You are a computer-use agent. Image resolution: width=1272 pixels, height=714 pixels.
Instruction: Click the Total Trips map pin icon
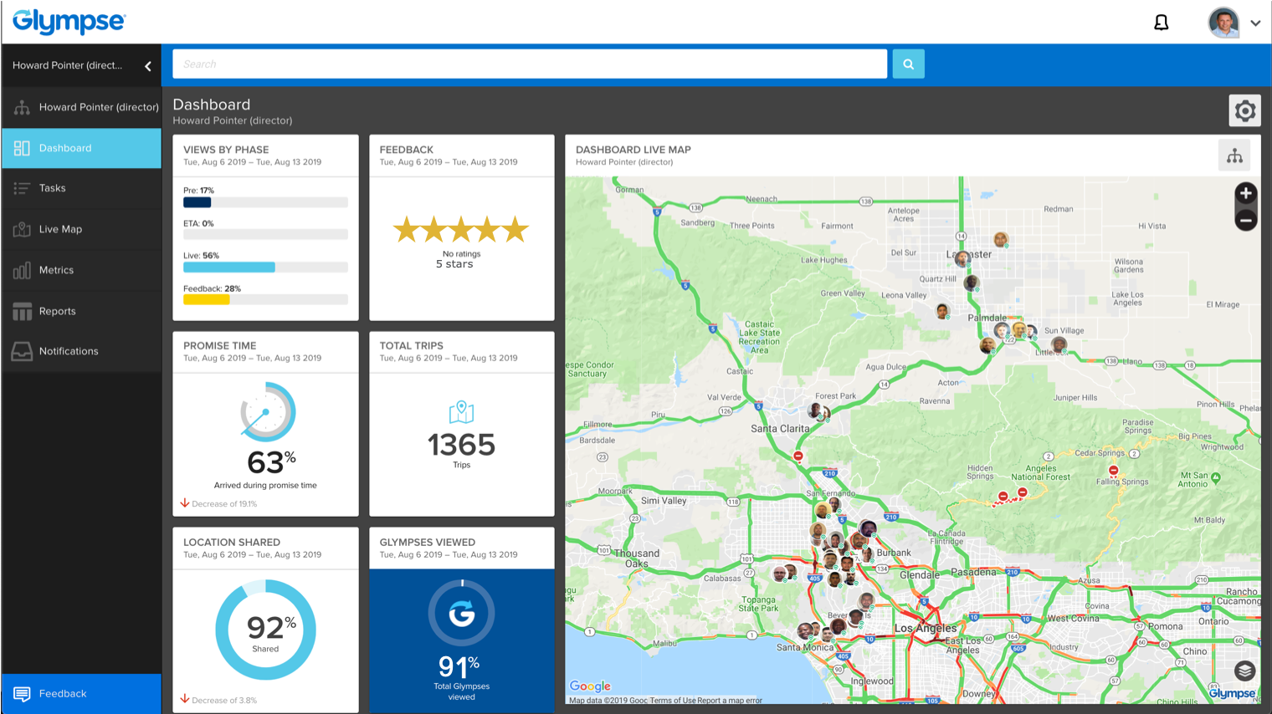point(461,412)
